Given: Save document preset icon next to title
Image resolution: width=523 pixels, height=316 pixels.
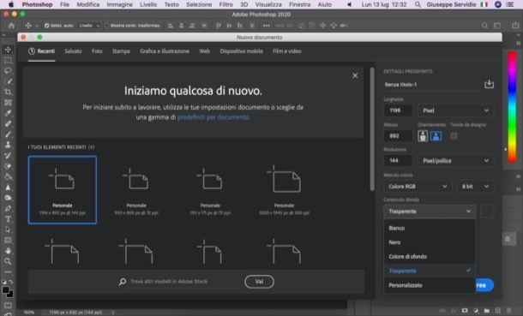Looking at the screenshot, I should tap(489, 84).
